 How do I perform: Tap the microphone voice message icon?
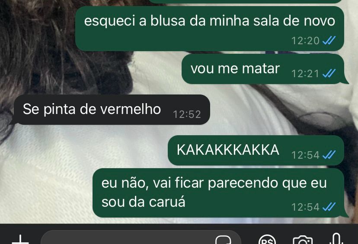click(x=336, y=239)
